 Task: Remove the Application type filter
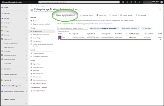(x=118, y=28)
